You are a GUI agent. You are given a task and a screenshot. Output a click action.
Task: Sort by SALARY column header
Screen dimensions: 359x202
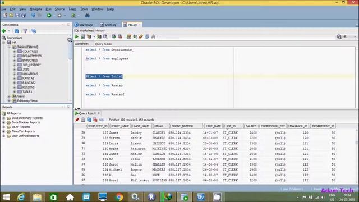pos(250,126)
